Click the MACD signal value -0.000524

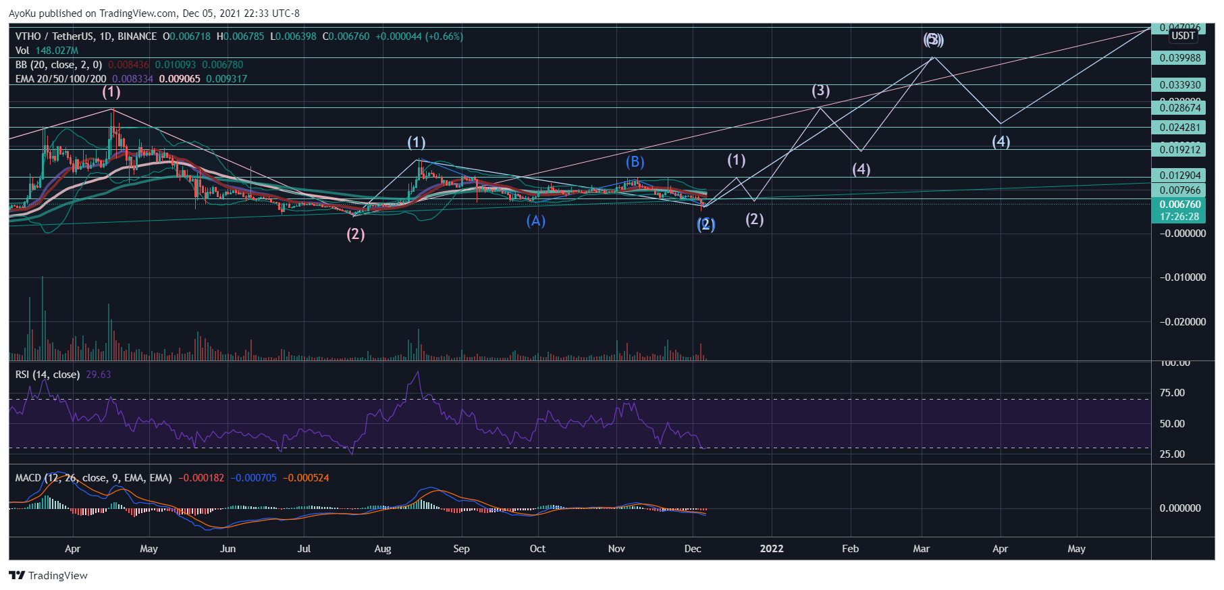coord(307,478)
